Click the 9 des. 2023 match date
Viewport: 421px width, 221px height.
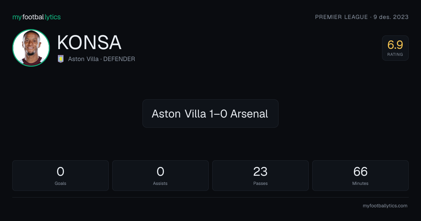coord(391,17)
